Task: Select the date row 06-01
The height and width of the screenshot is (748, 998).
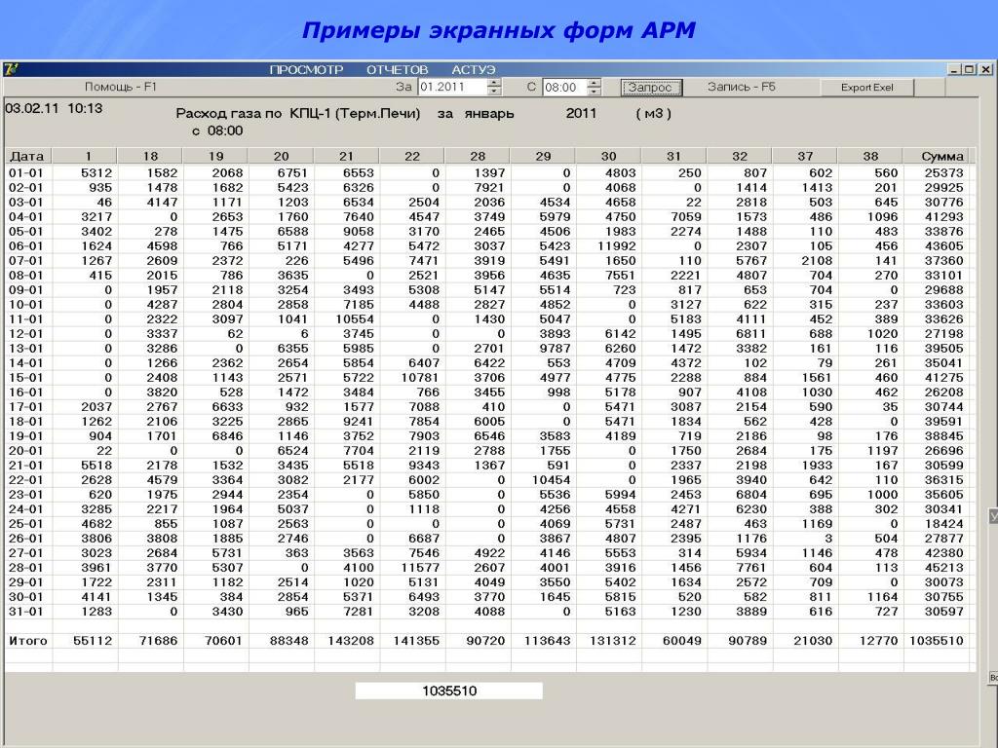Action: (25, 246)
